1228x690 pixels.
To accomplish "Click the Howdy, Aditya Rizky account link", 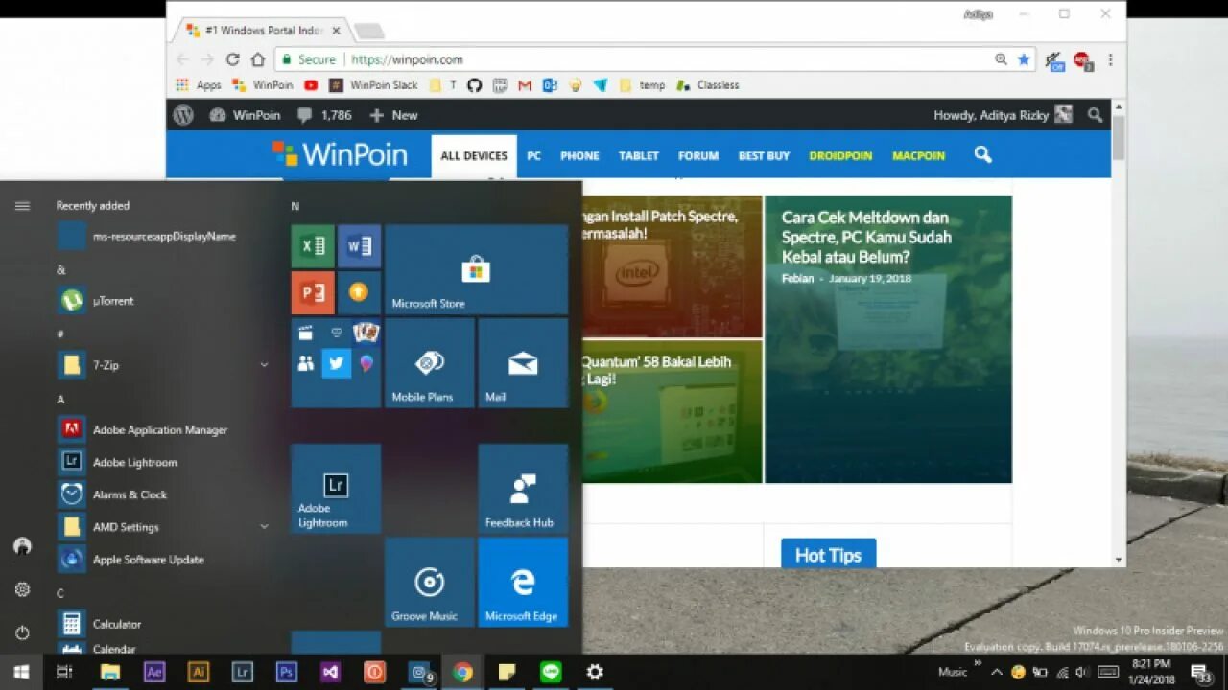I will (1003, 115).
